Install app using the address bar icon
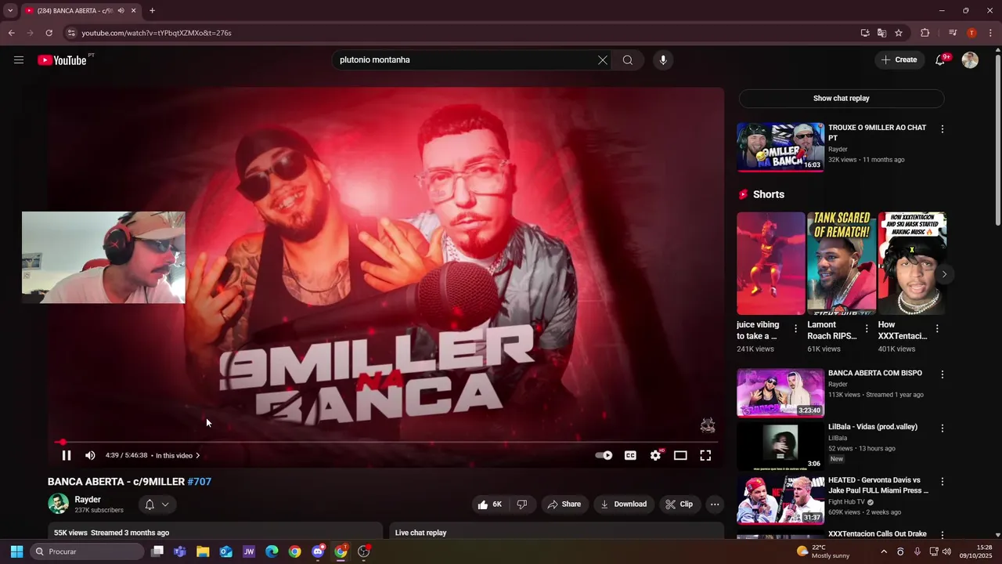Viewport: 1002px width, 564px height. pos(865,33)
